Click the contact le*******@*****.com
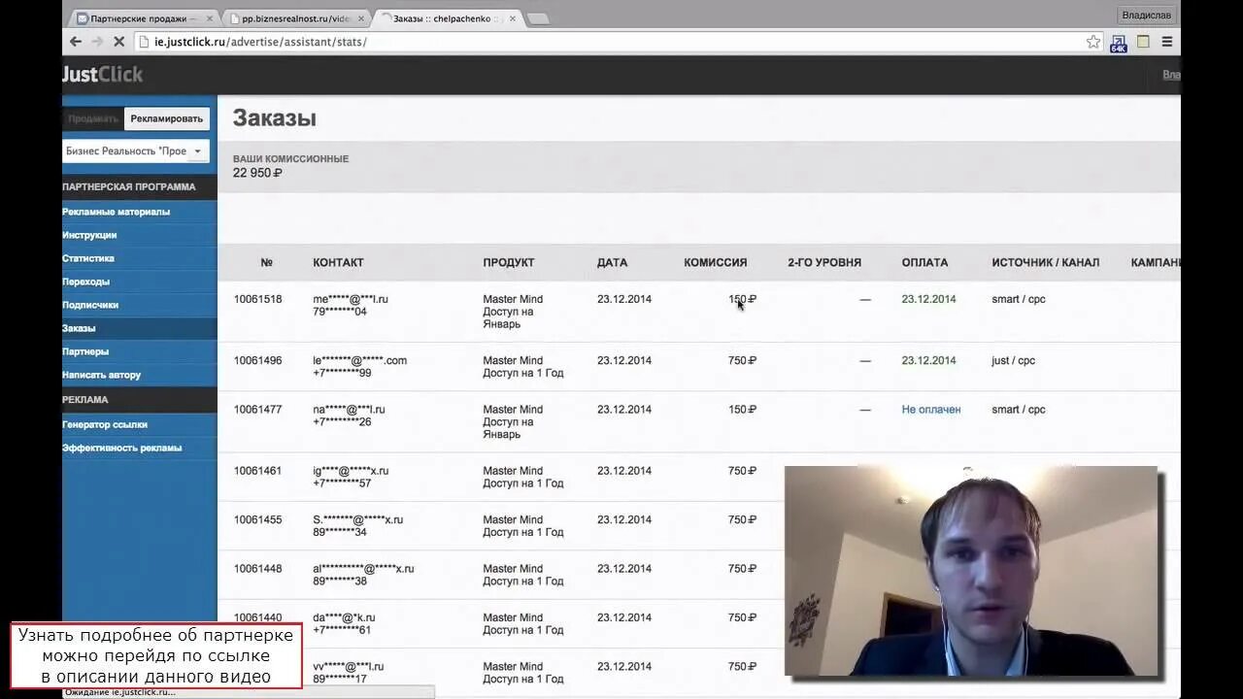1243x699 pixels. pyautogui.click(x=360, y=360)
